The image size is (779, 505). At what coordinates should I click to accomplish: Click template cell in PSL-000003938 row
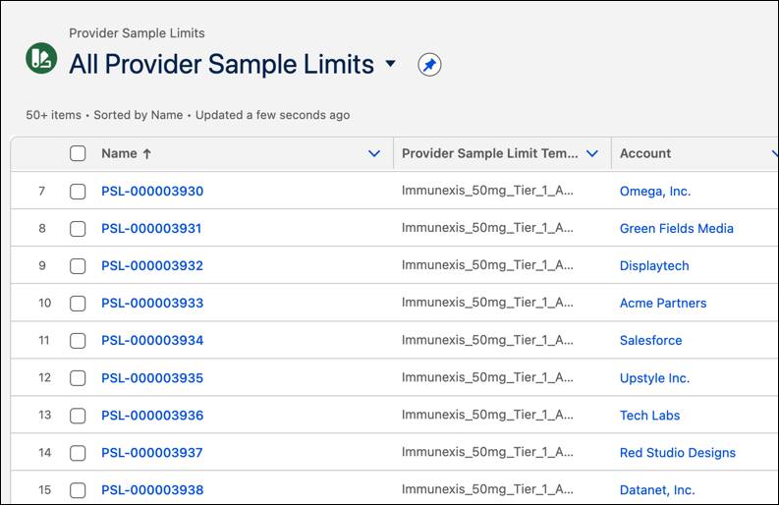coord(487,489)
